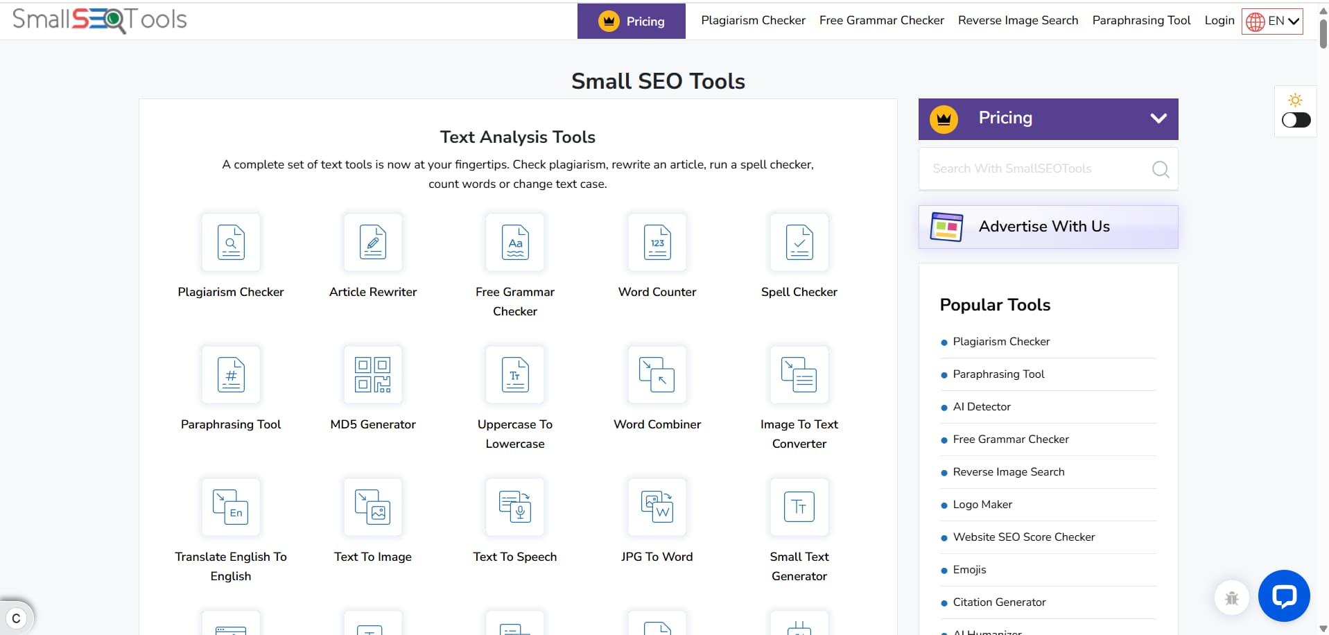The height and width of the screenshot is (635, 1329).
Task: Click the round C badge at bottom left
Action: tap(16, 618)
